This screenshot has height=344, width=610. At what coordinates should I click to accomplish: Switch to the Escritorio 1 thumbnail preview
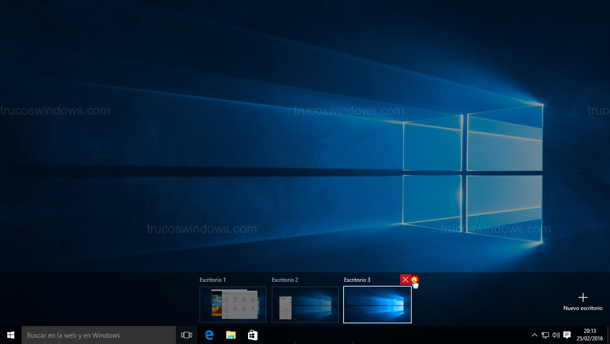click(x=233, y=305)
